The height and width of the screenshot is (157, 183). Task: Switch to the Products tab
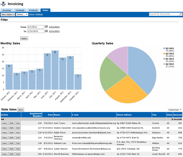pyautogui.click(x=33, y=10)
